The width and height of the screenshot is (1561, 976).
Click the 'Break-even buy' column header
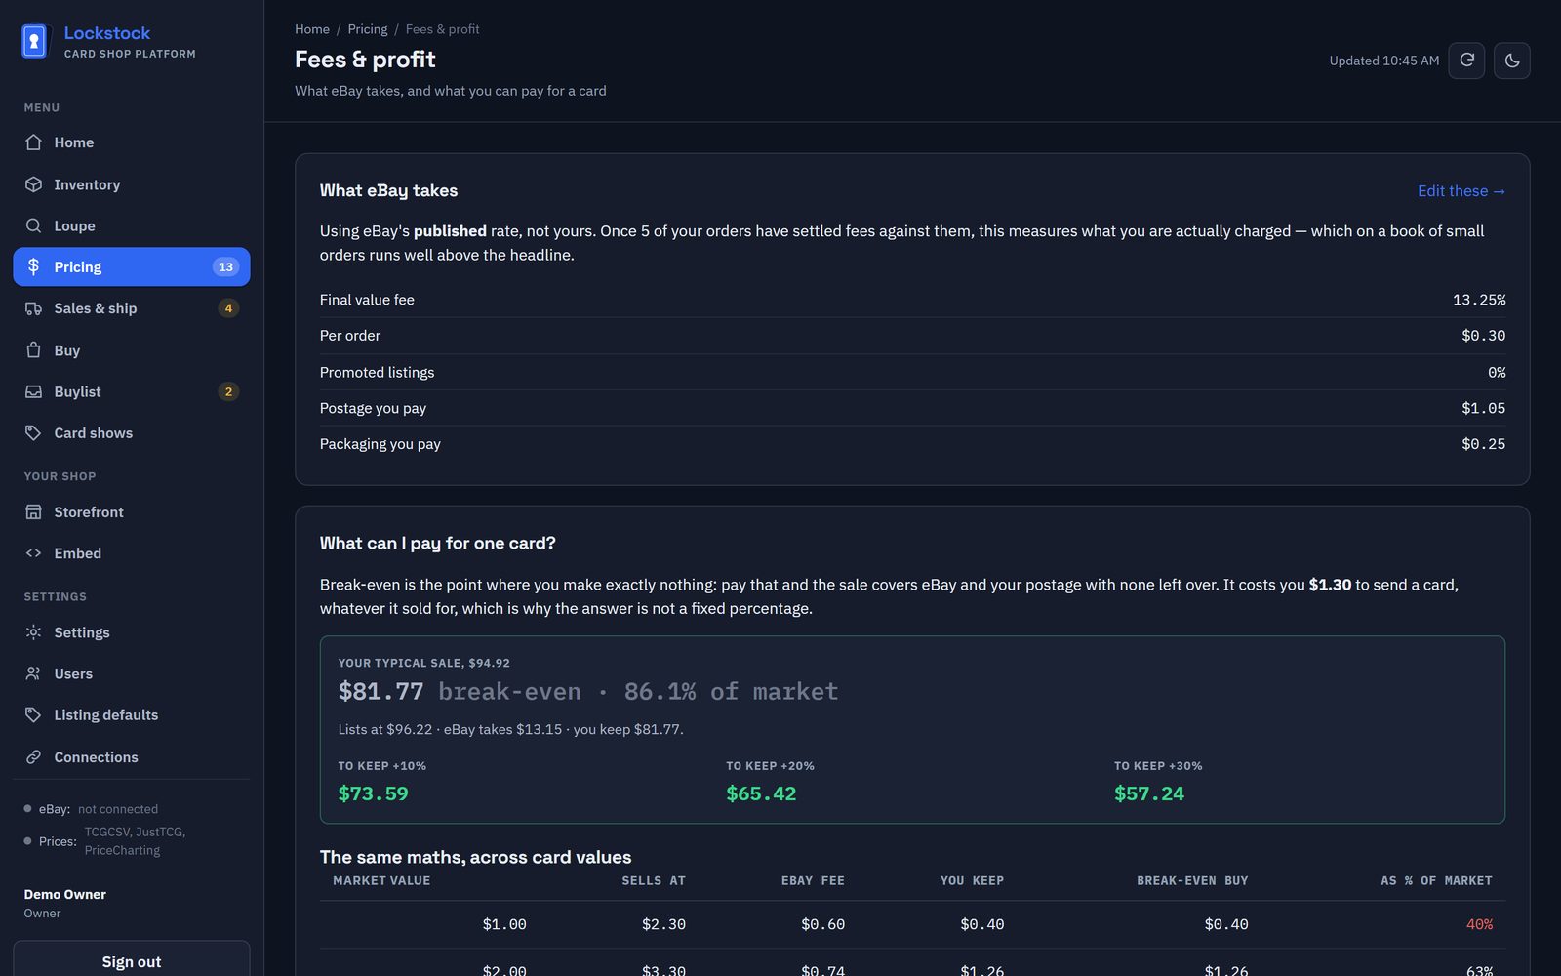1192,880
